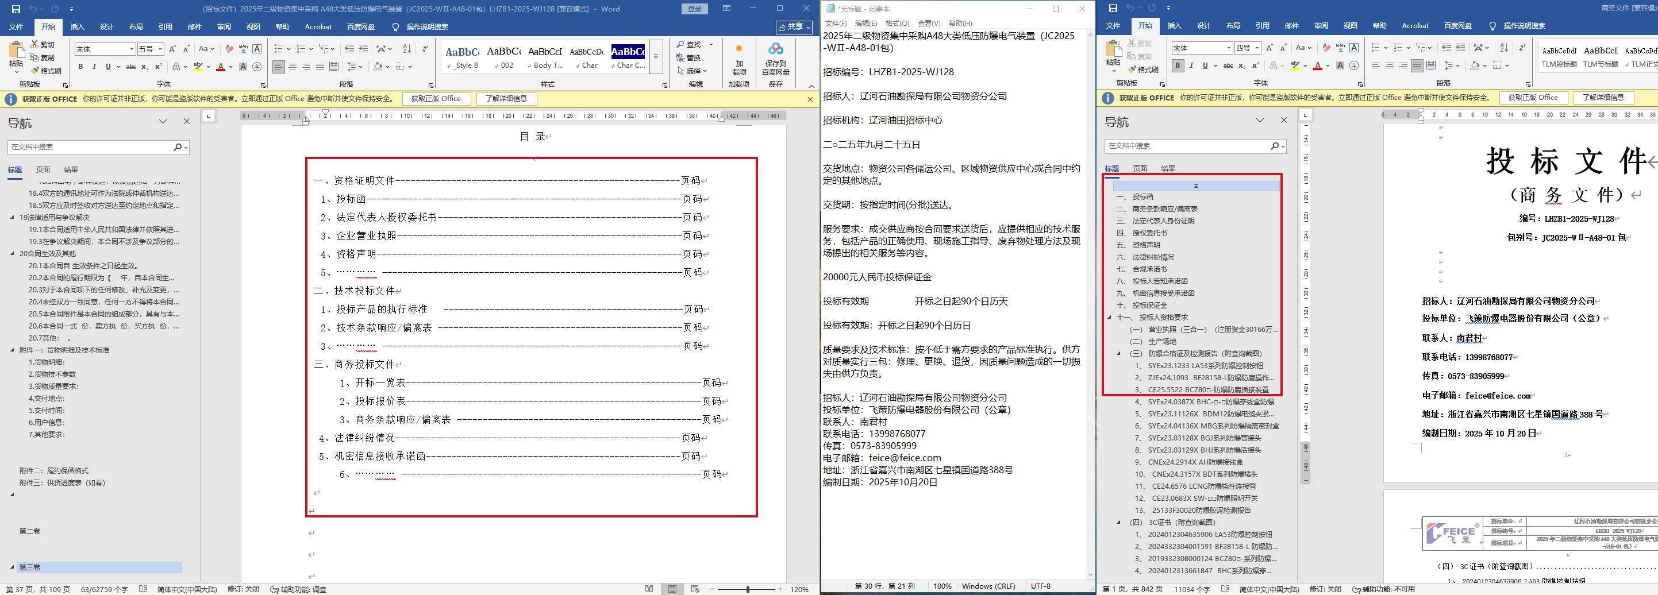The height and width of the screenshot is (595, 1658).
Task: Click 获取正版 Office button in left Word
Action: click(x=436, y=98)
